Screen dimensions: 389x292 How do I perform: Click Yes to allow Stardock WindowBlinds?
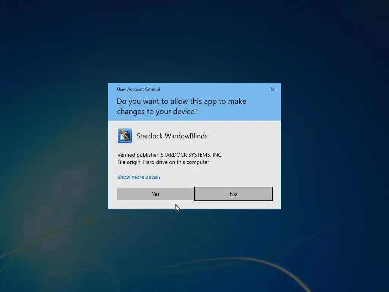point(155,194)
